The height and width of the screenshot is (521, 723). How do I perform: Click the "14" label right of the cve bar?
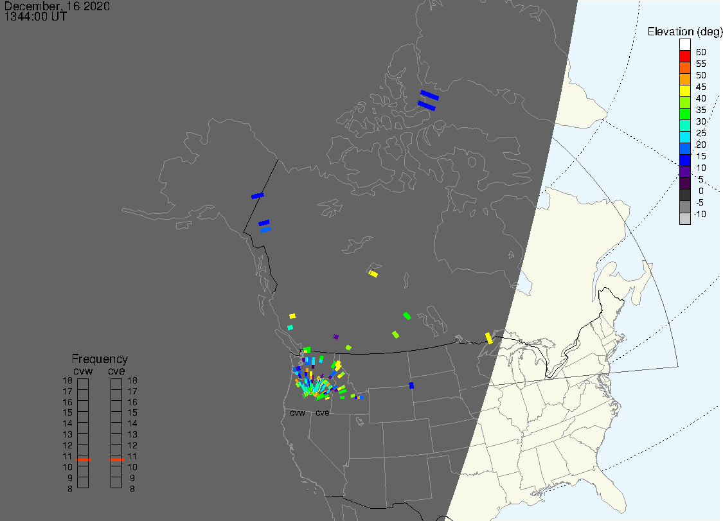click(x=132, y=423)
